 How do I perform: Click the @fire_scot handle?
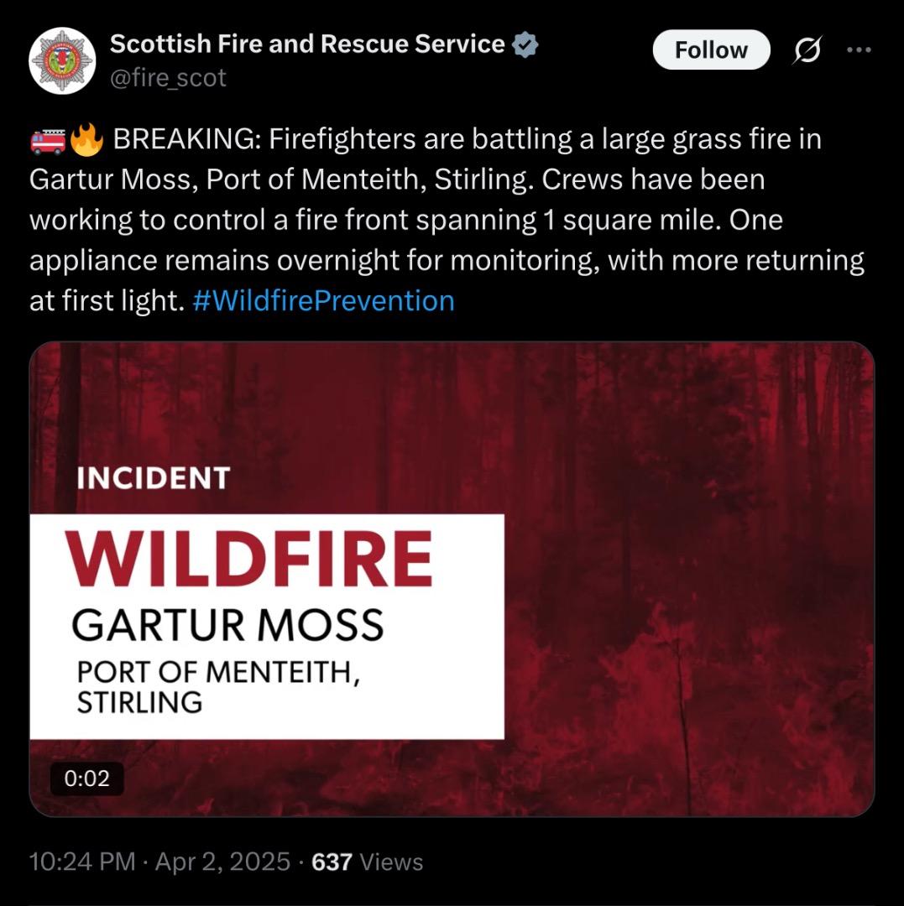[x=169, y=78]
